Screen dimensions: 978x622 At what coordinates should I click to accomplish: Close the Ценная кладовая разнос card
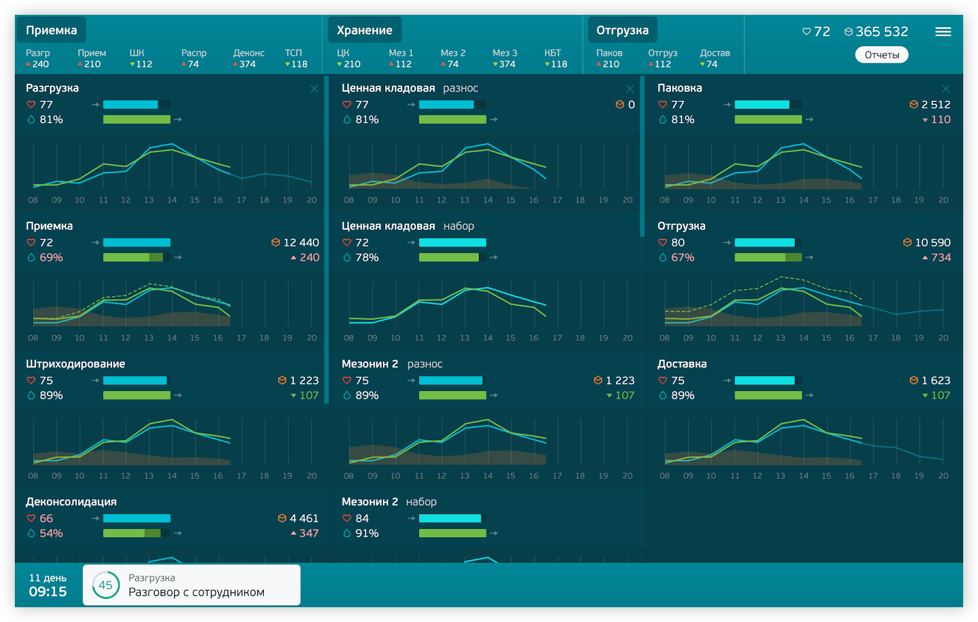point(630,88)
